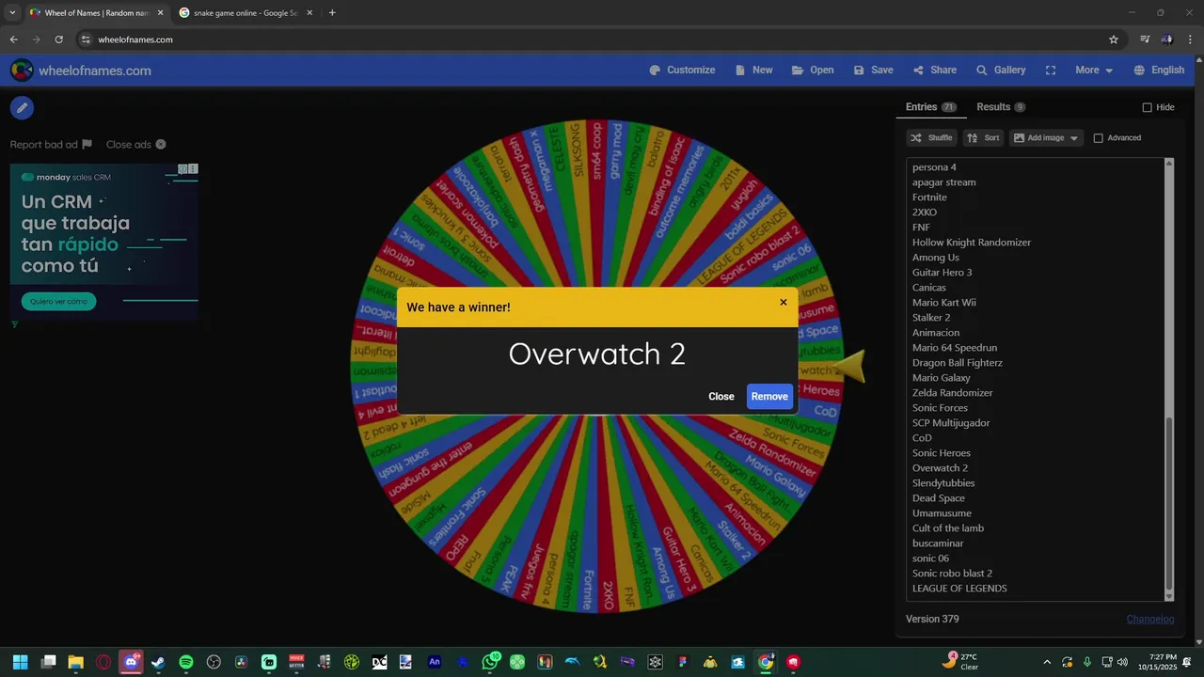The width and height of the screenshot is (1204, 677).
Task: Click 'Overwatch 2' in the entries list
Action: pos(940,468)
